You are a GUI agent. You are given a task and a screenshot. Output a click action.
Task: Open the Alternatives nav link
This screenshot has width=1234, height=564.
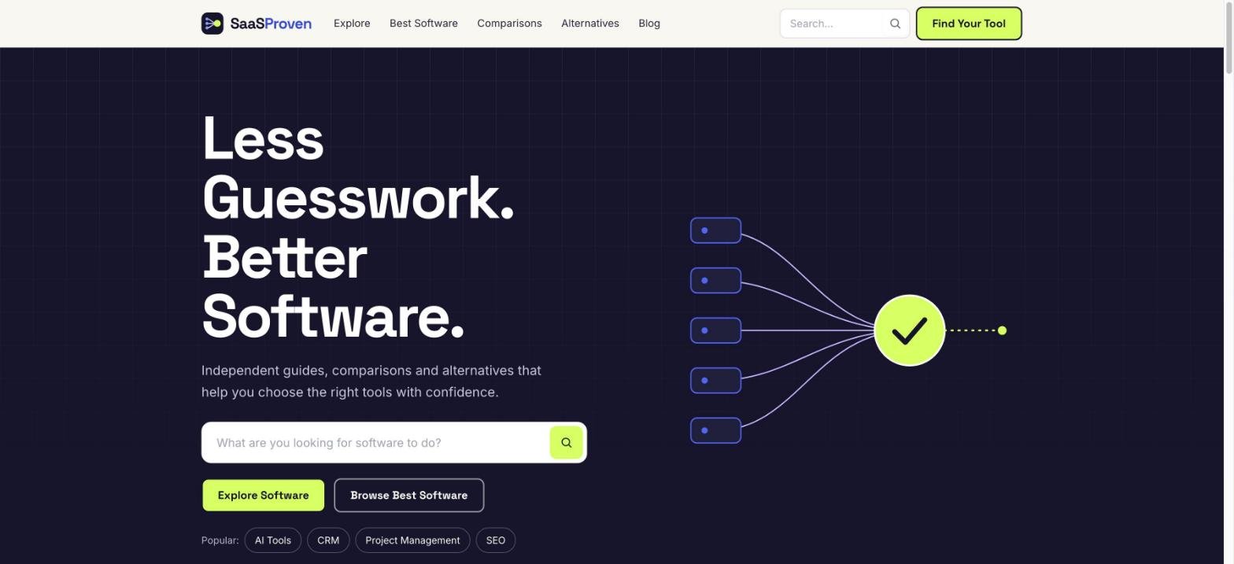coord(590,24)
